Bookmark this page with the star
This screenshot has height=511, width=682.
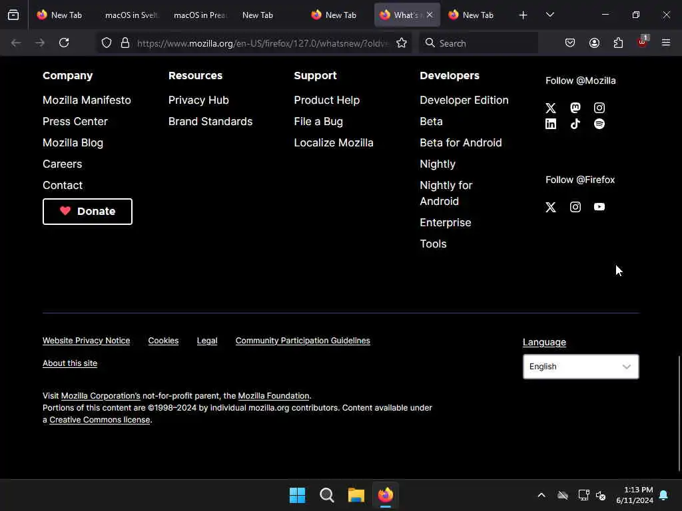tap(402, 43)
